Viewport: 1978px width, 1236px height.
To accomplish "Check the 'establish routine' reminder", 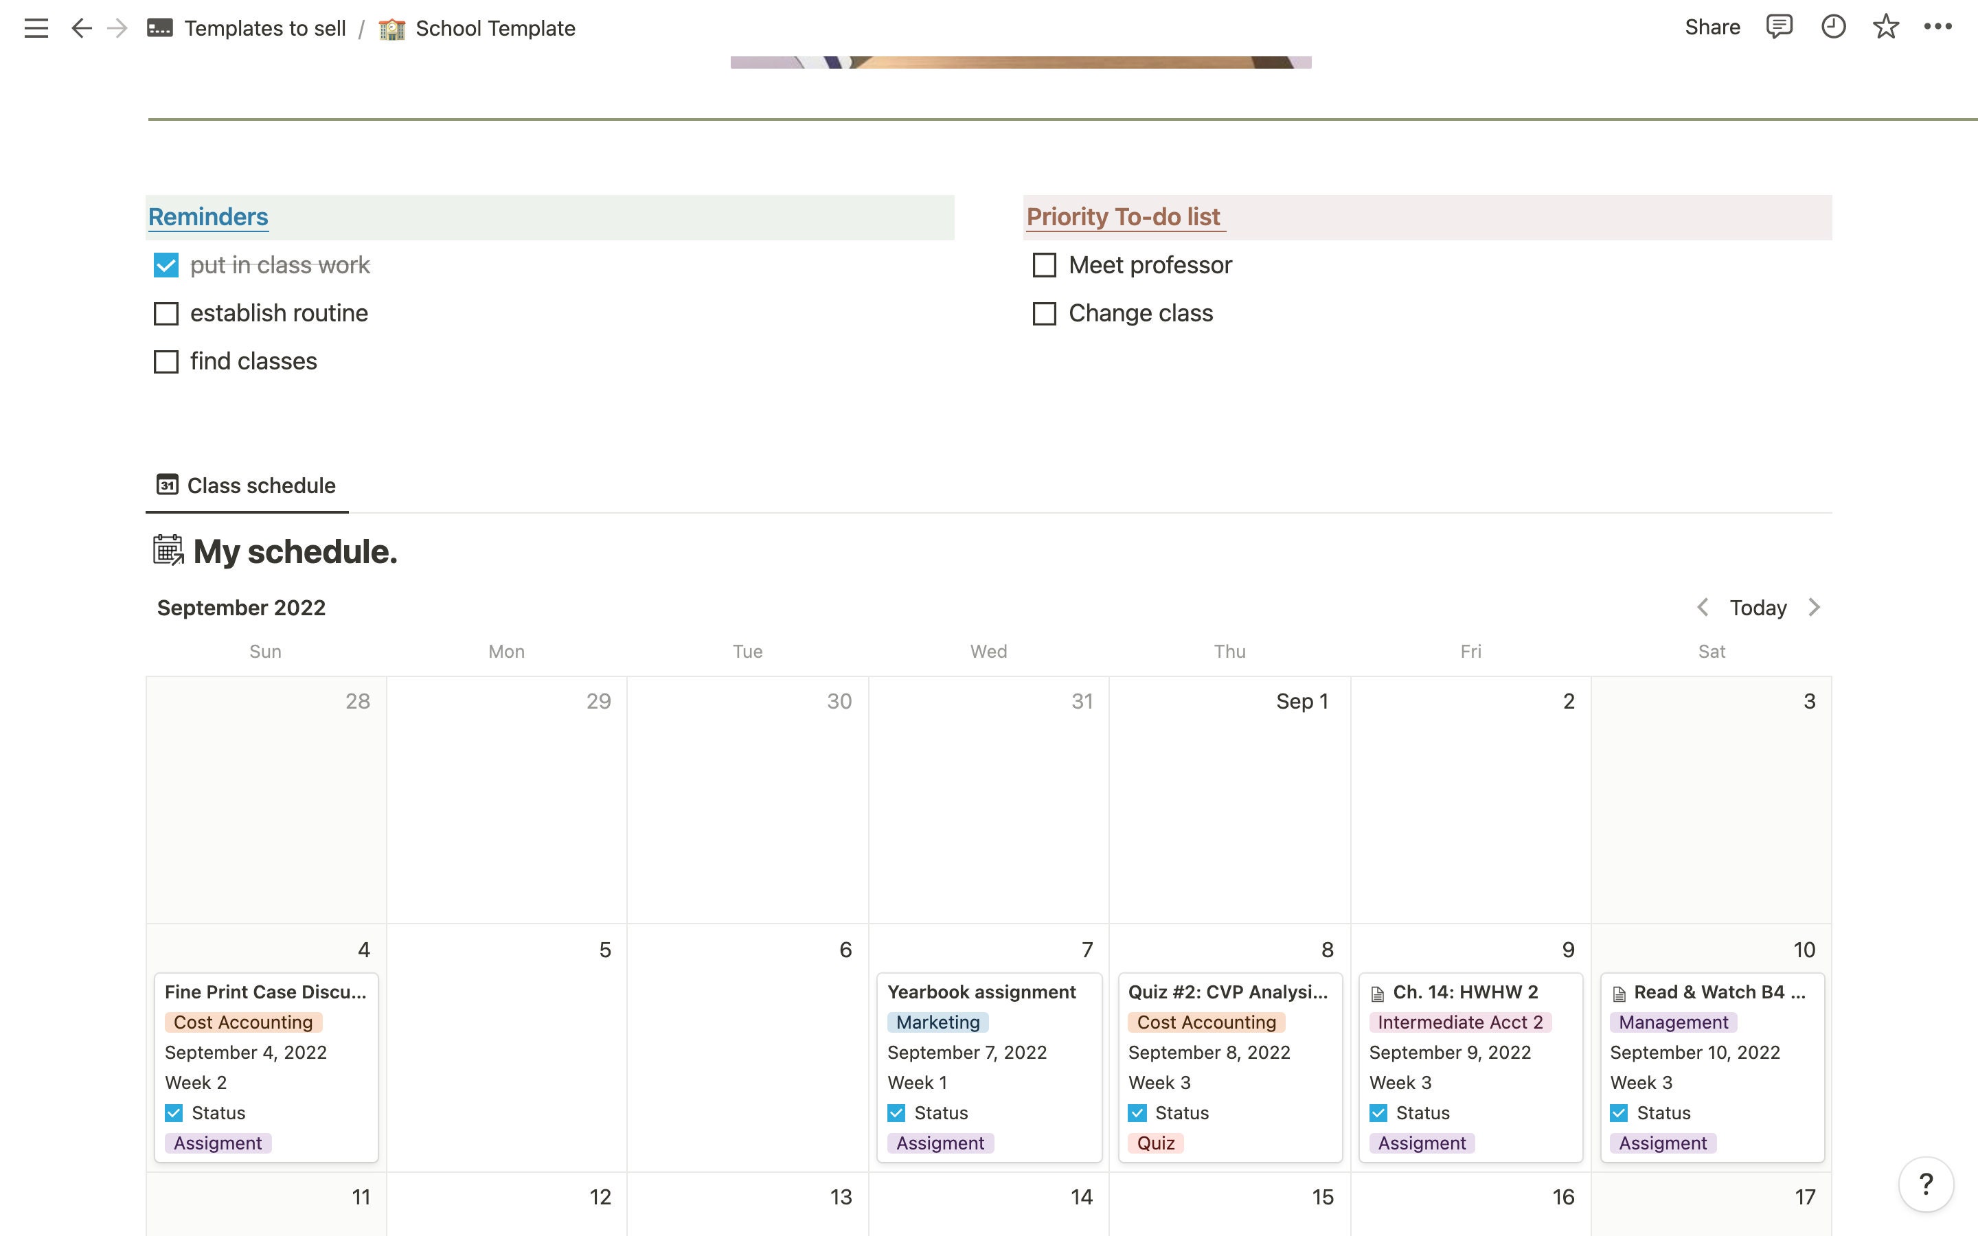I will 166,314.
